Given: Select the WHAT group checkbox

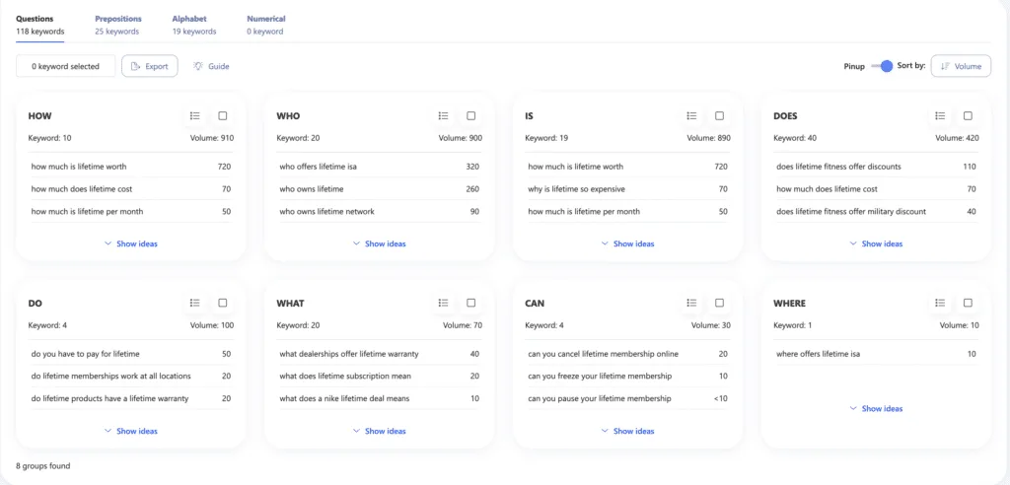Looking at the screenshot, I should pyautogui.click(x=470, y=303).
